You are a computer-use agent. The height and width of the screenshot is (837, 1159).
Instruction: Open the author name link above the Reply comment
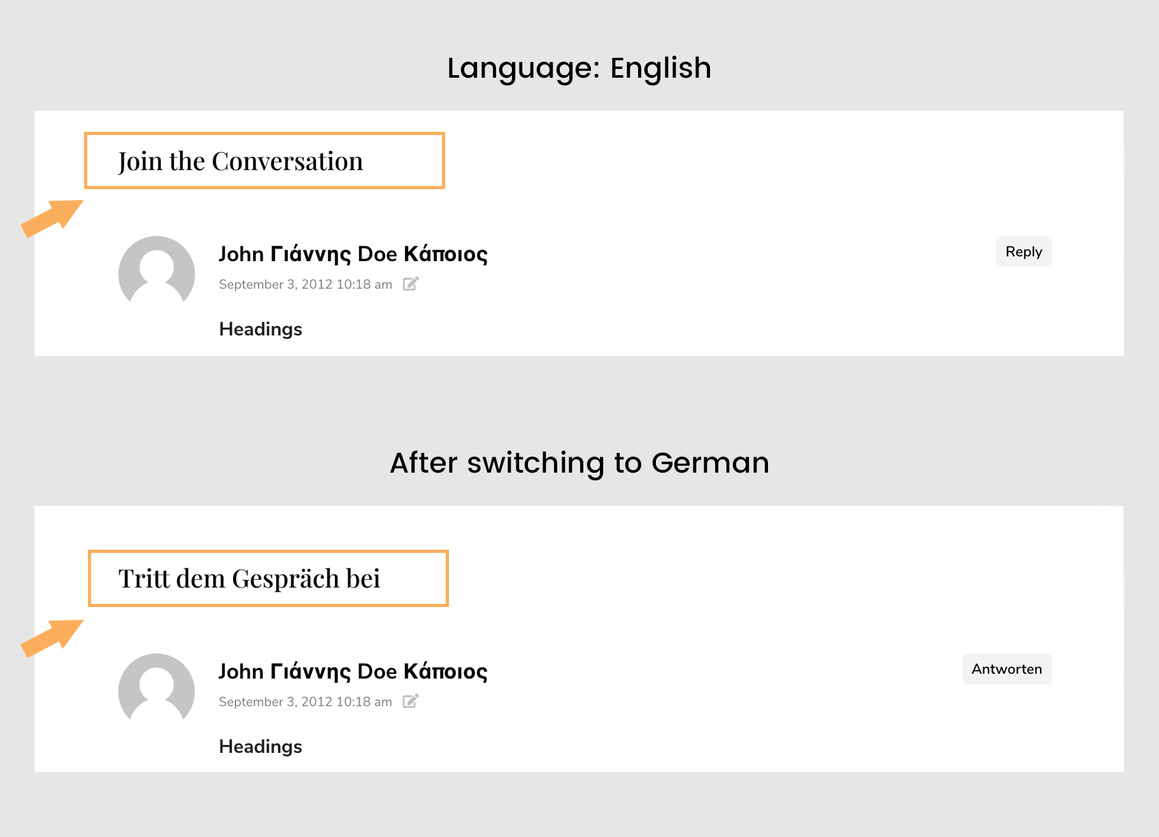pos(353,254)
